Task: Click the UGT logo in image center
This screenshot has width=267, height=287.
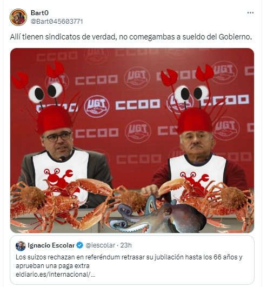Action: [96, 106]
